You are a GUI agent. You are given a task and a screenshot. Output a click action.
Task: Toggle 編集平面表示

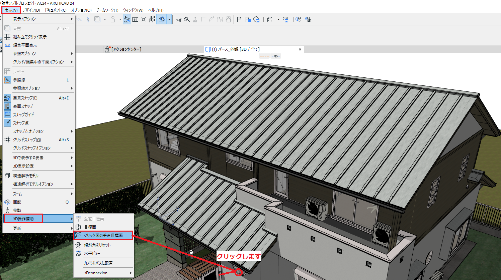pos(39,45)
